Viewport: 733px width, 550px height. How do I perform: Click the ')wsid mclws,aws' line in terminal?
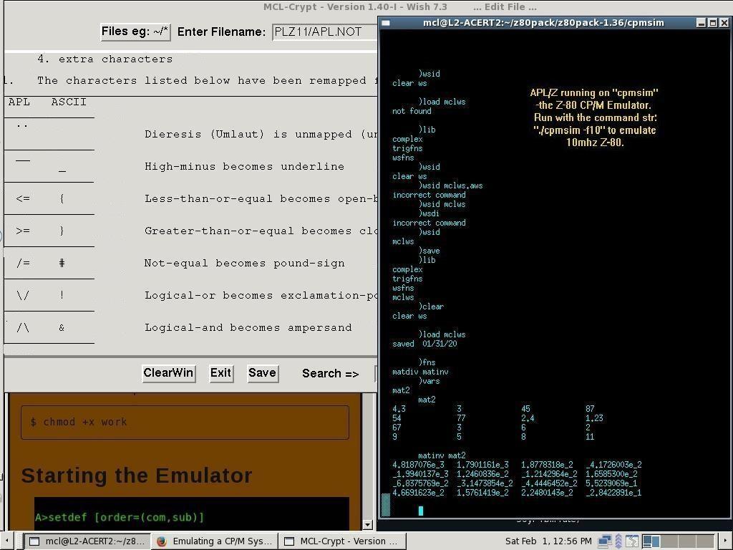point(451,185)
